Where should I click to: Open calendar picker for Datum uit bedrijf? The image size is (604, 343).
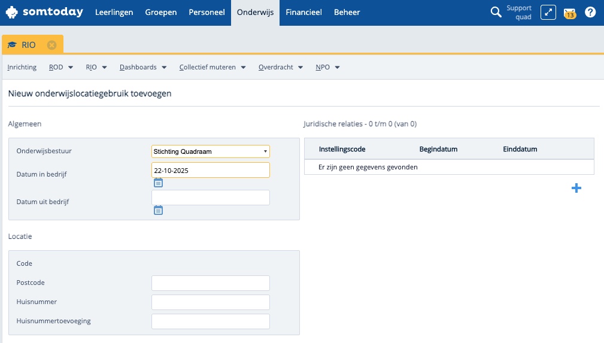pos(158,210)
